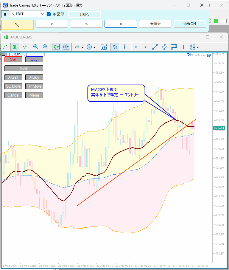Toggle chart auto-scroll to latest bar
Viewport: 229px width, 270px height.
click(57, 47)
